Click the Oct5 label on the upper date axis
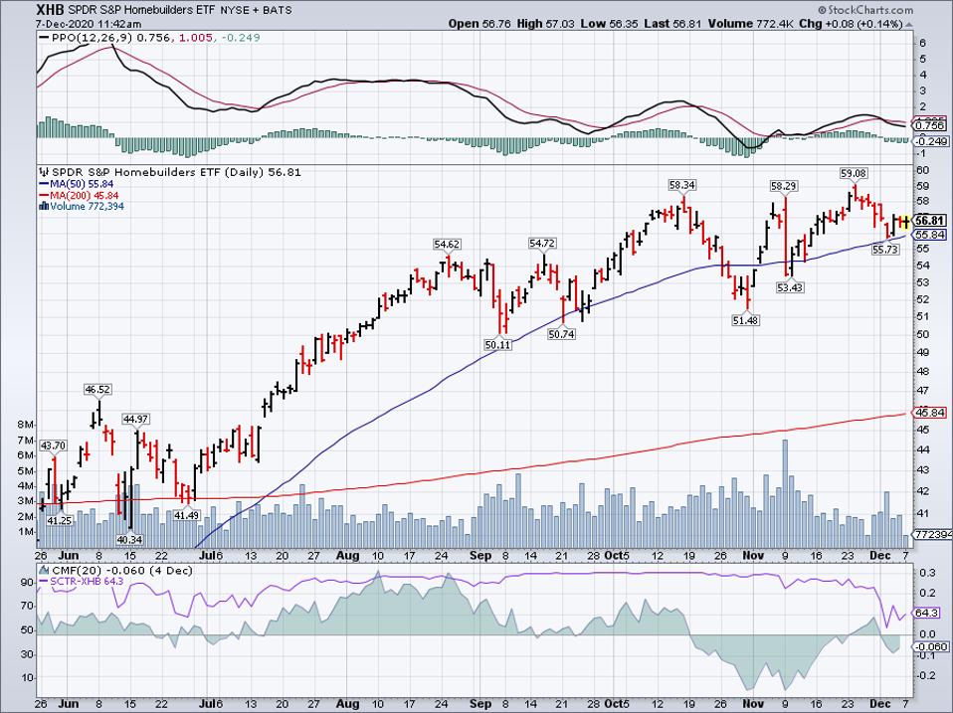The width and height of the screenshot is (953, 713). [x=617, y=556]
